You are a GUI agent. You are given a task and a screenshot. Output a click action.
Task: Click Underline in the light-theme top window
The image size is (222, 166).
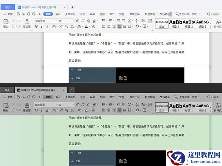click(47, 27)
